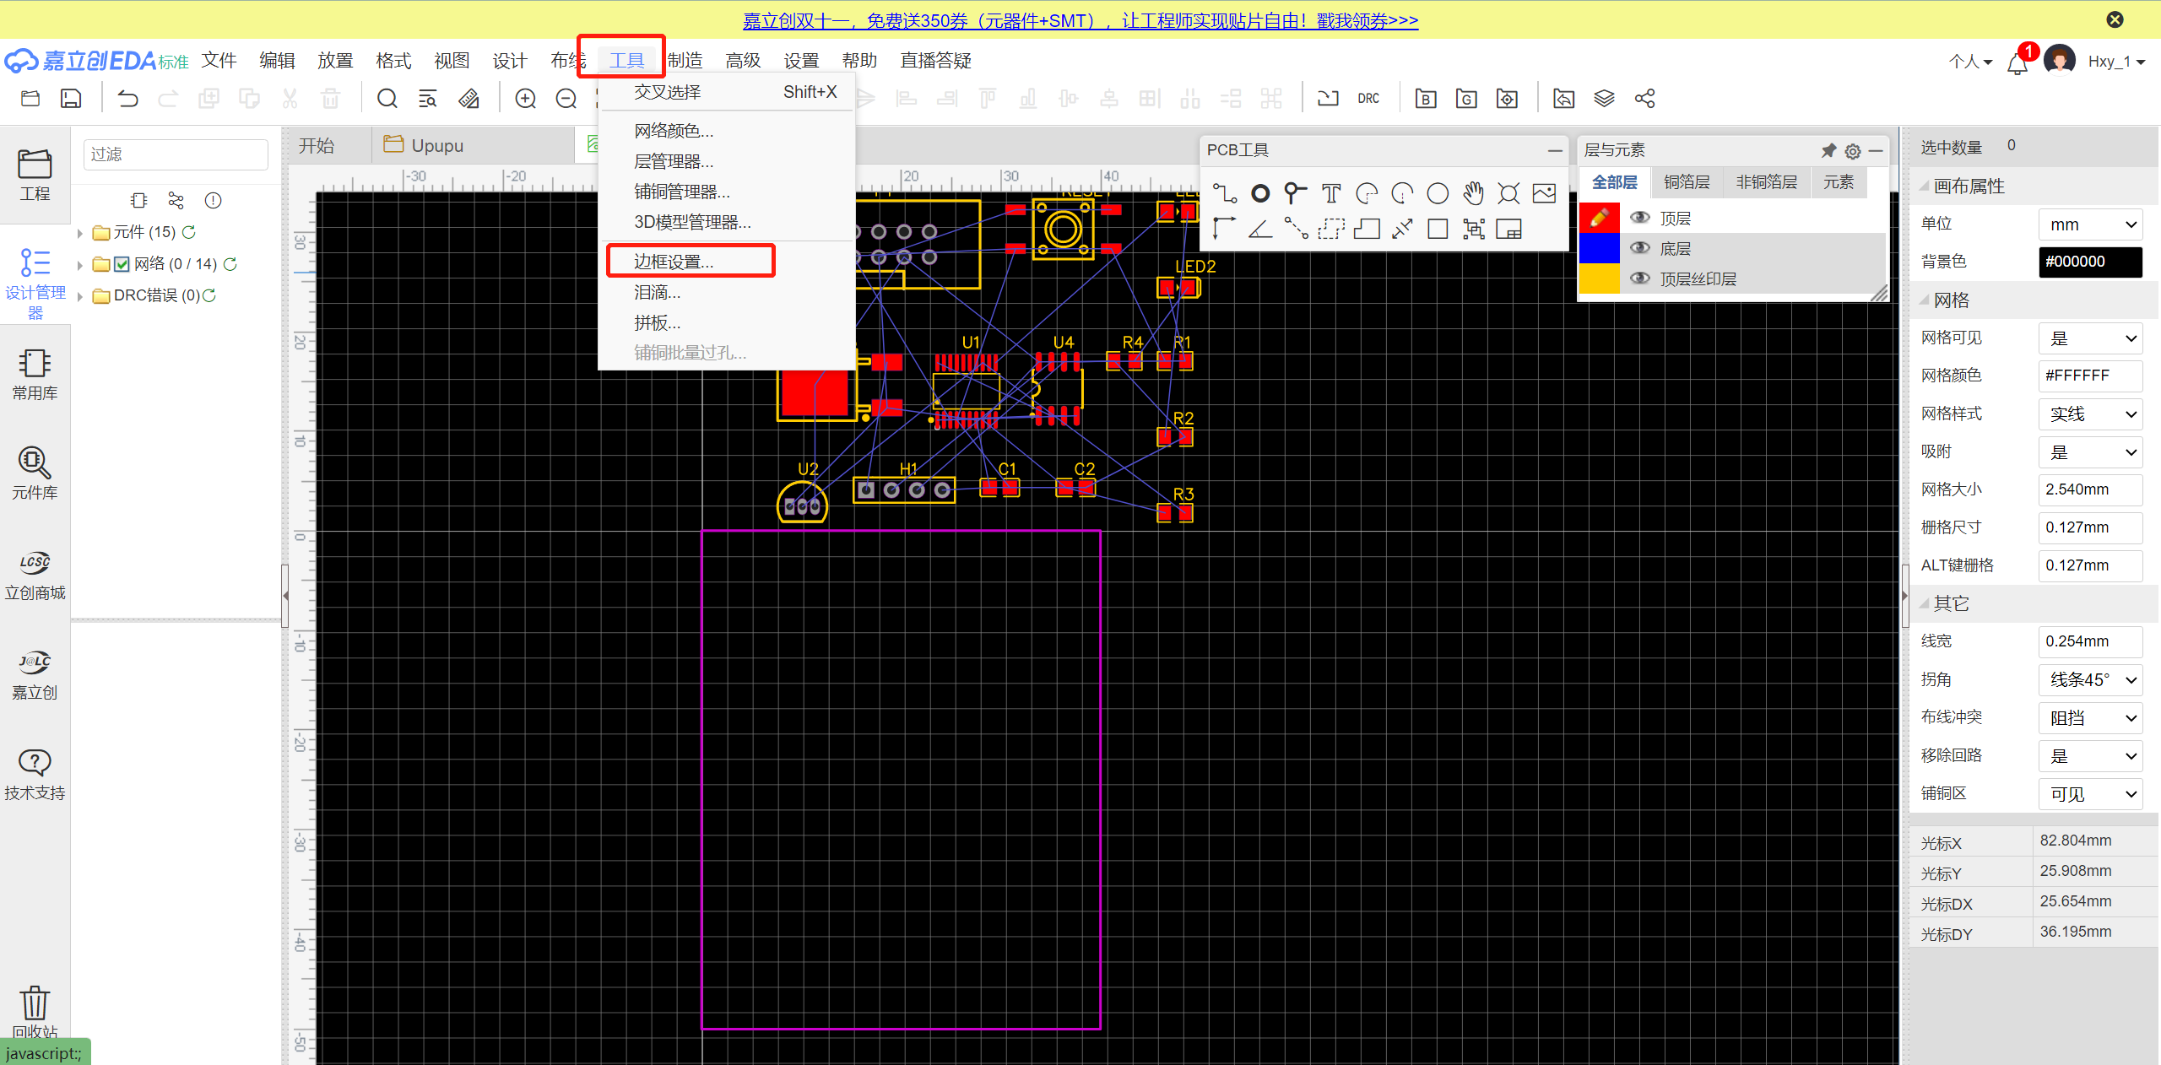This screenshot has width=2161, height=1065.
Task: Toggle visibility of 顶层丝印层 layer
Action: pos(1639,278)
